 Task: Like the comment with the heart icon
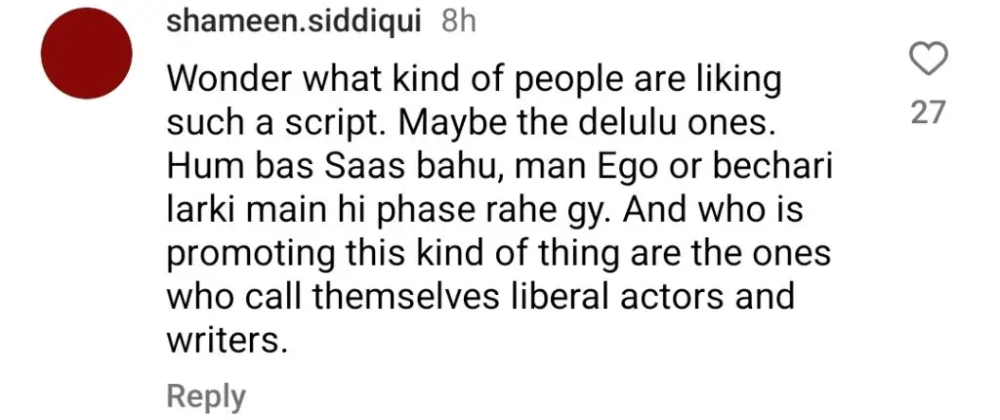pyautogui.click(x=927, y=60)
